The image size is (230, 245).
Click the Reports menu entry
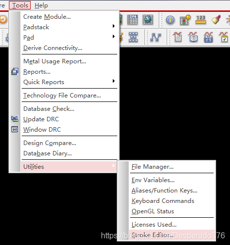[69, 72]
